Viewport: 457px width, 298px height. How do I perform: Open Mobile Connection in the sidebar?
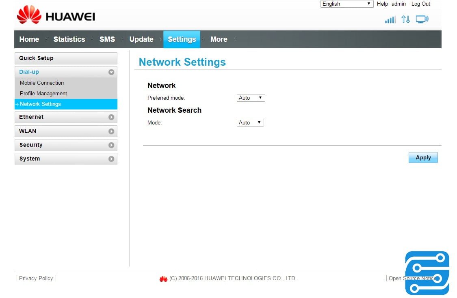(x=42, y=83)
